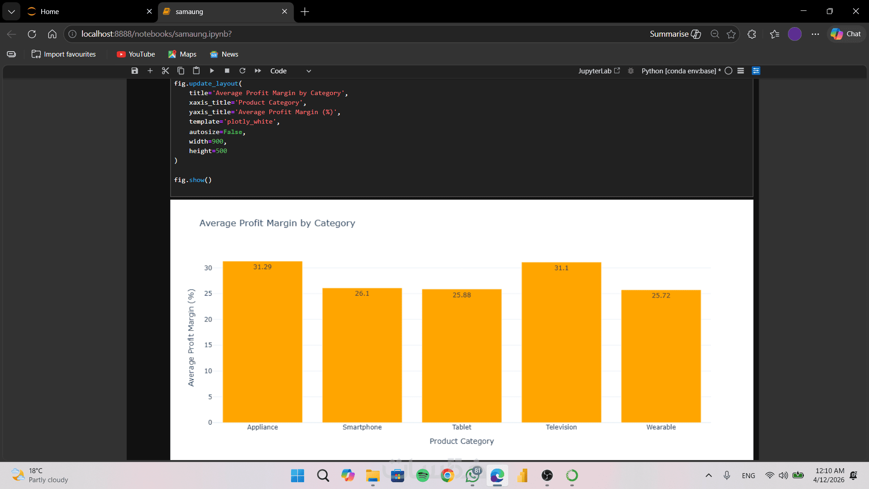Restart the kernel and run all cells
869x489 pixels.
coord(258,71)
